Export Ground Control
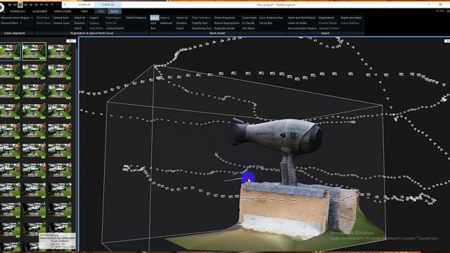Screen dimensions: 450x253 [328, 28]
